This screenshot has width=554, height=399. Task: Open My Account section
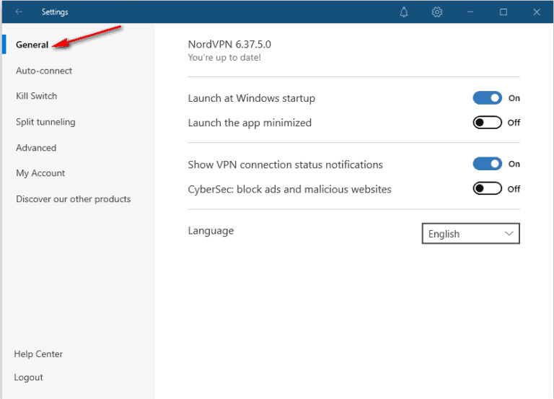[x=40, y=173]
